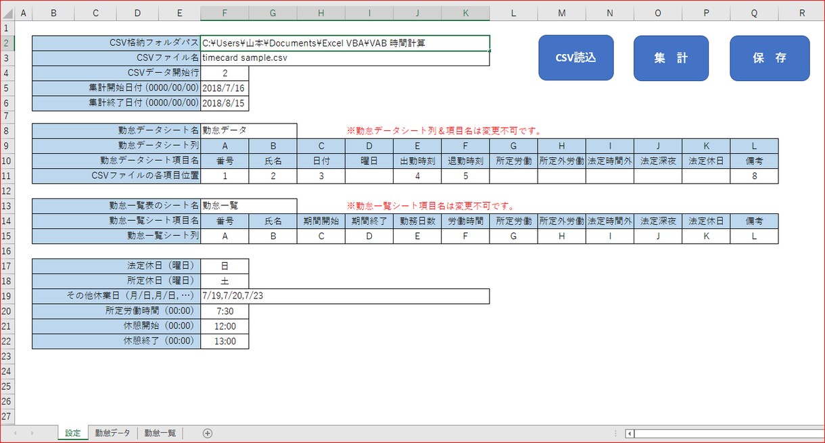
Task: Click the CSV格納フォルダパス label cell
Action: tap(116, 43)
